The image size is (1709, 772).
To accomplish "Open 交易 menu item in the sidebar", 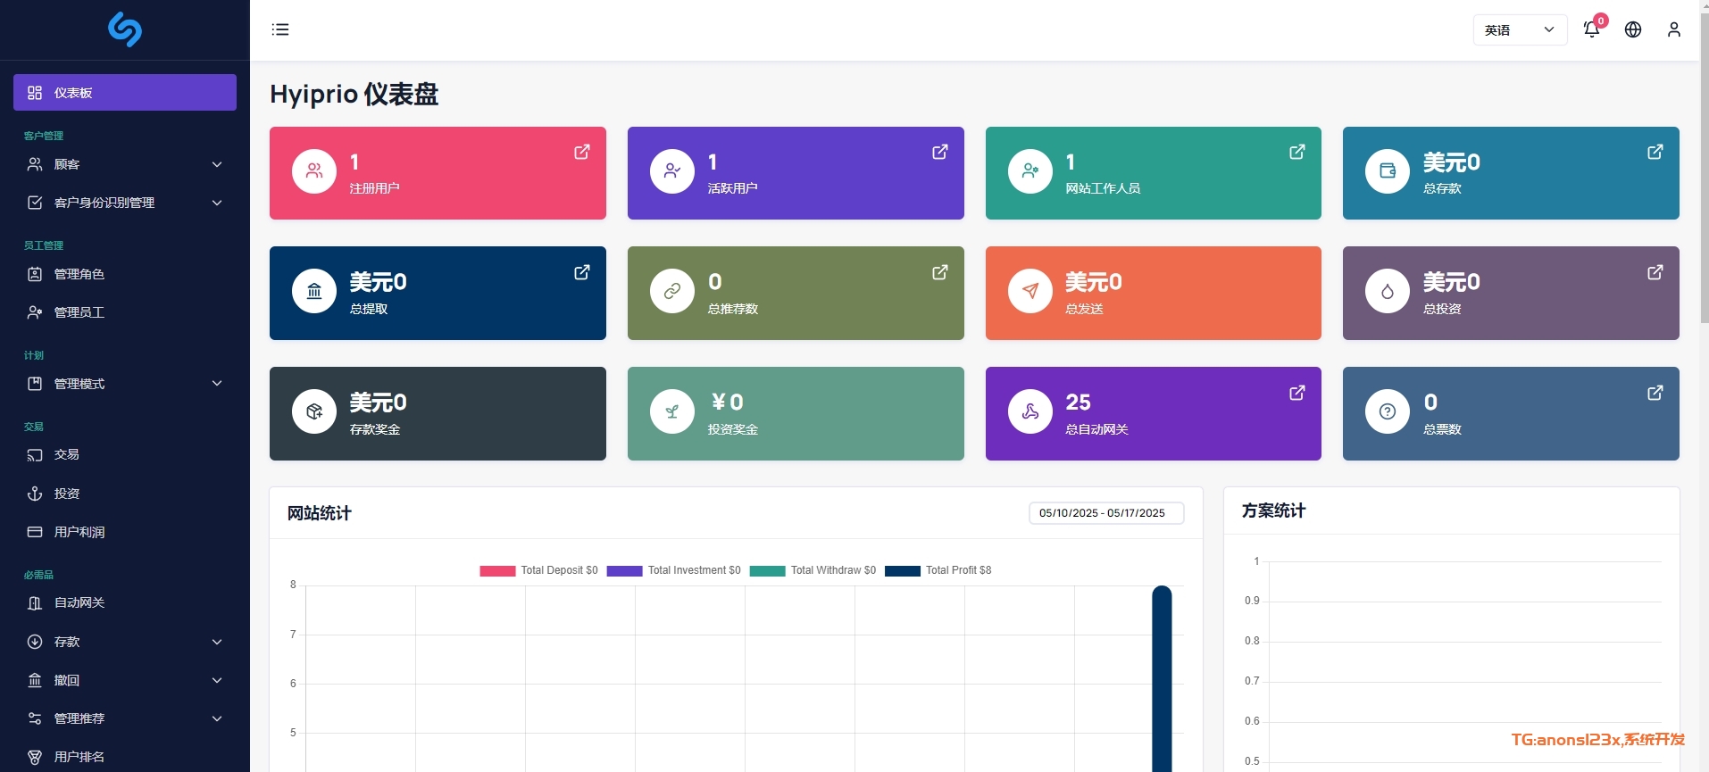I will pyautogui.click(x=125, y=455).
